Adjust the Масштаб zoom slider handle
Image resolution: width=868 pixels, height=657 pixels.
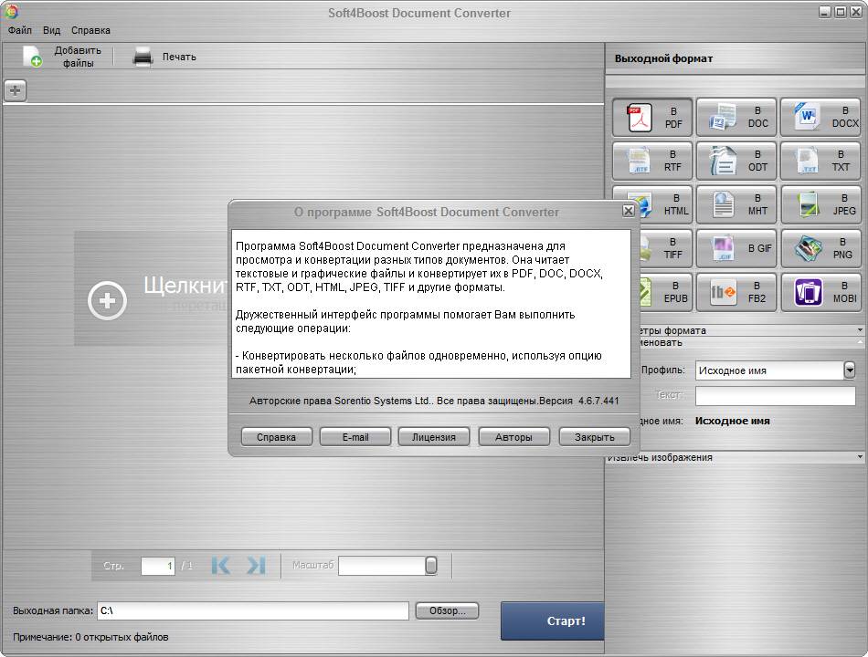click(430, 565)
